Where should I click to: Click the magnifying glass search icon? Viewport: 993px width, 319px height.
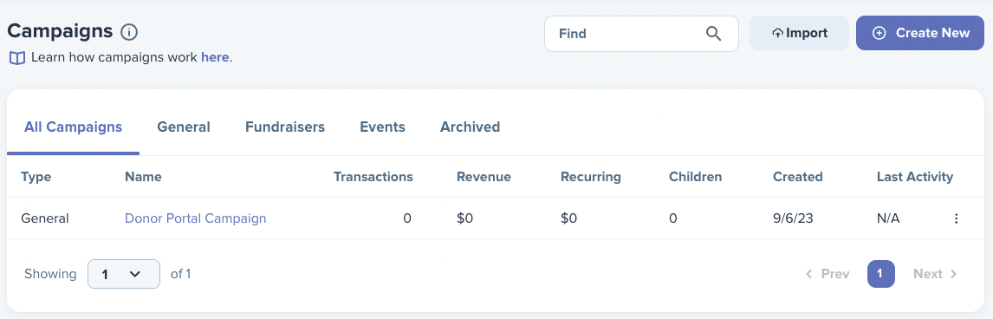714,34
